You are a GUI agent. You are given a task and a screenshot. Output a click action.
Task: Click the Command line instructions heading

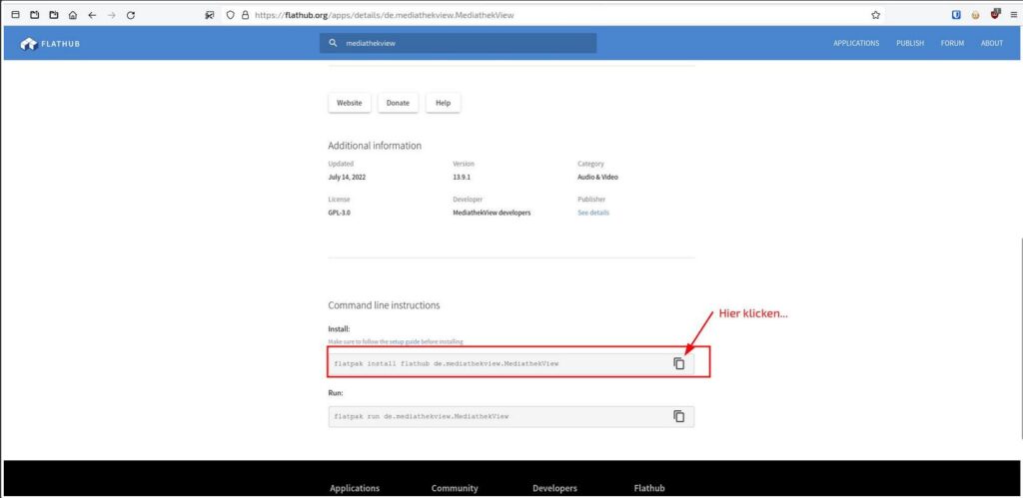(x=384, y=305)
